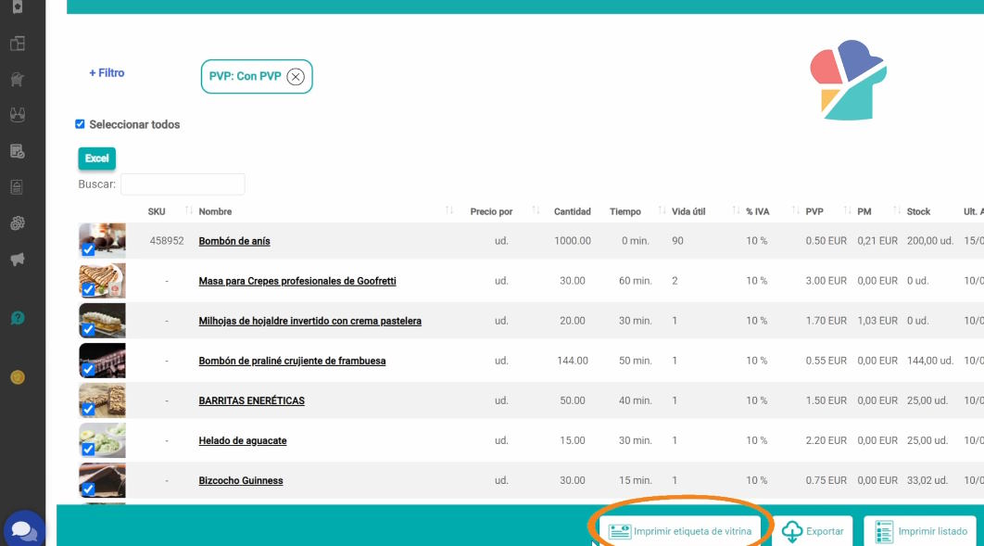Click the 200,00 ud. stock cell
984x546 pixels.
[930, 241]
